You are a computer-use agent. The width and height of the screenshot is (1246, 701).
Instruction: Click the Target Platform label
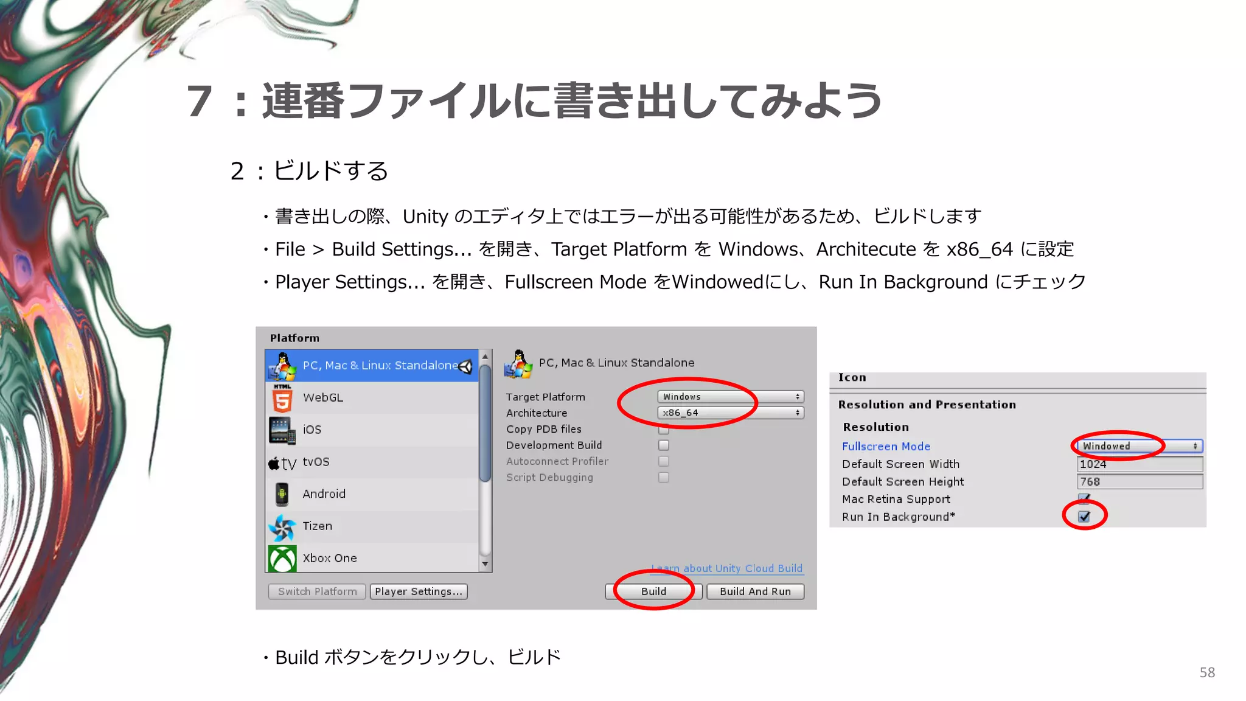click(x=545, y=397)
